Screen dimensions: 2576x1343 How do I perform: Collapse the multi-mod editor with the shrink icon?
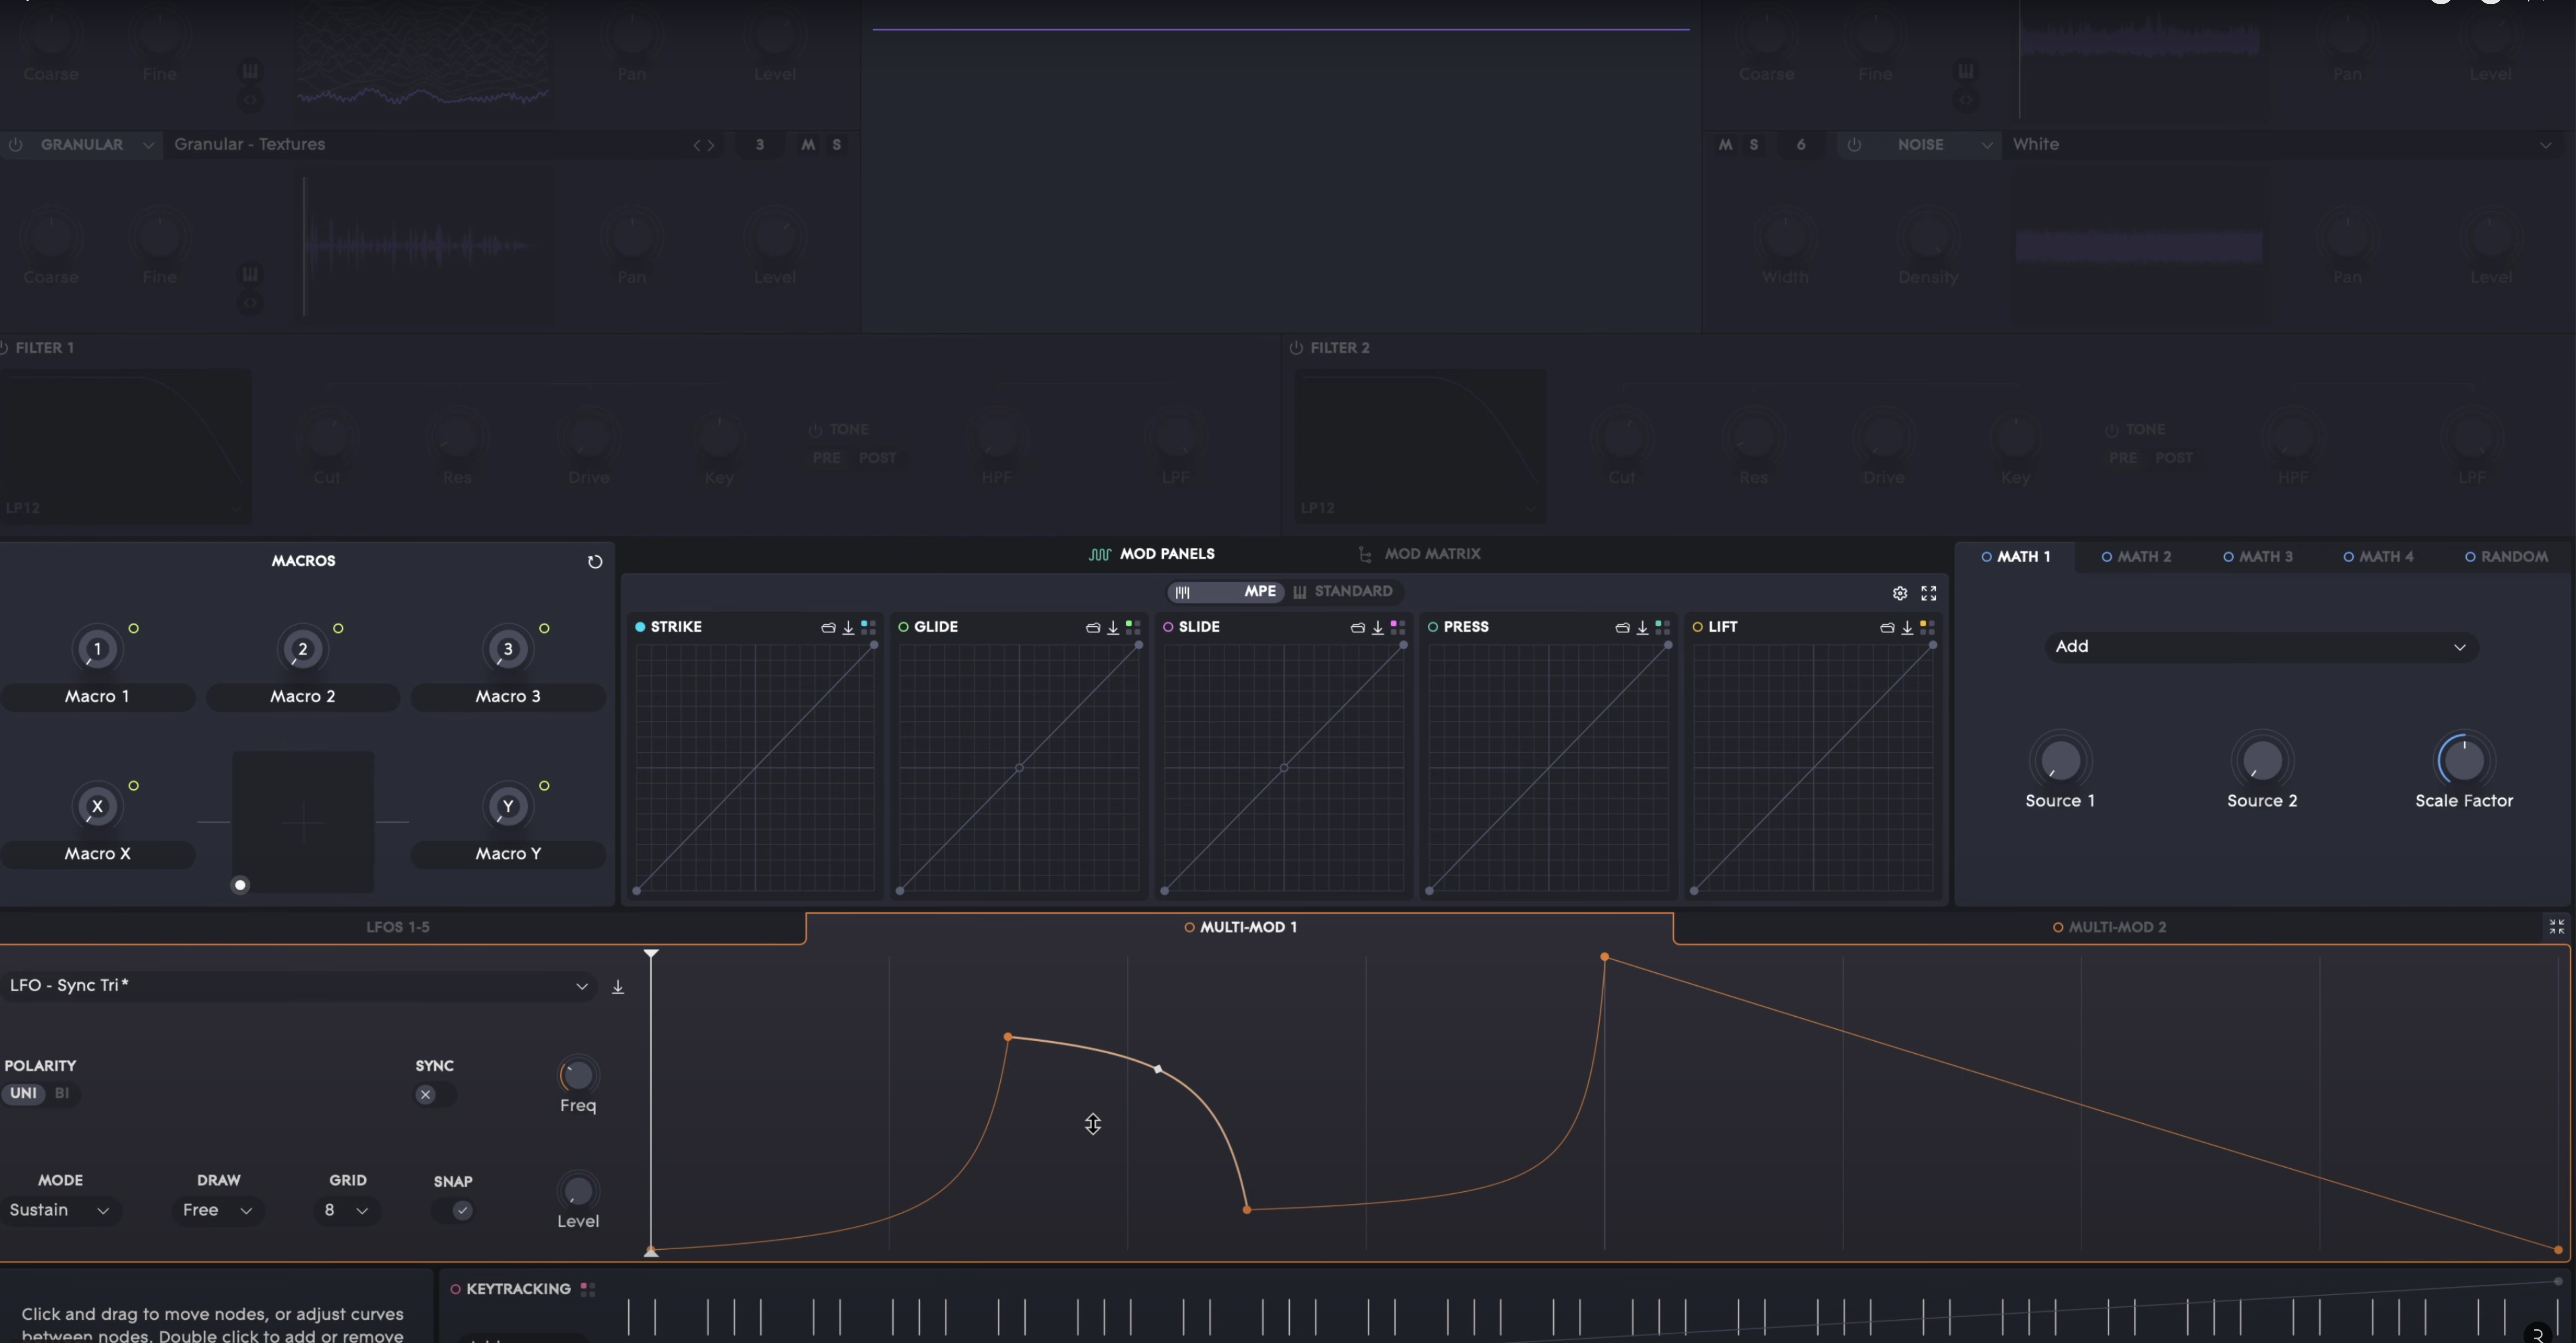[x=2557, y=927]
